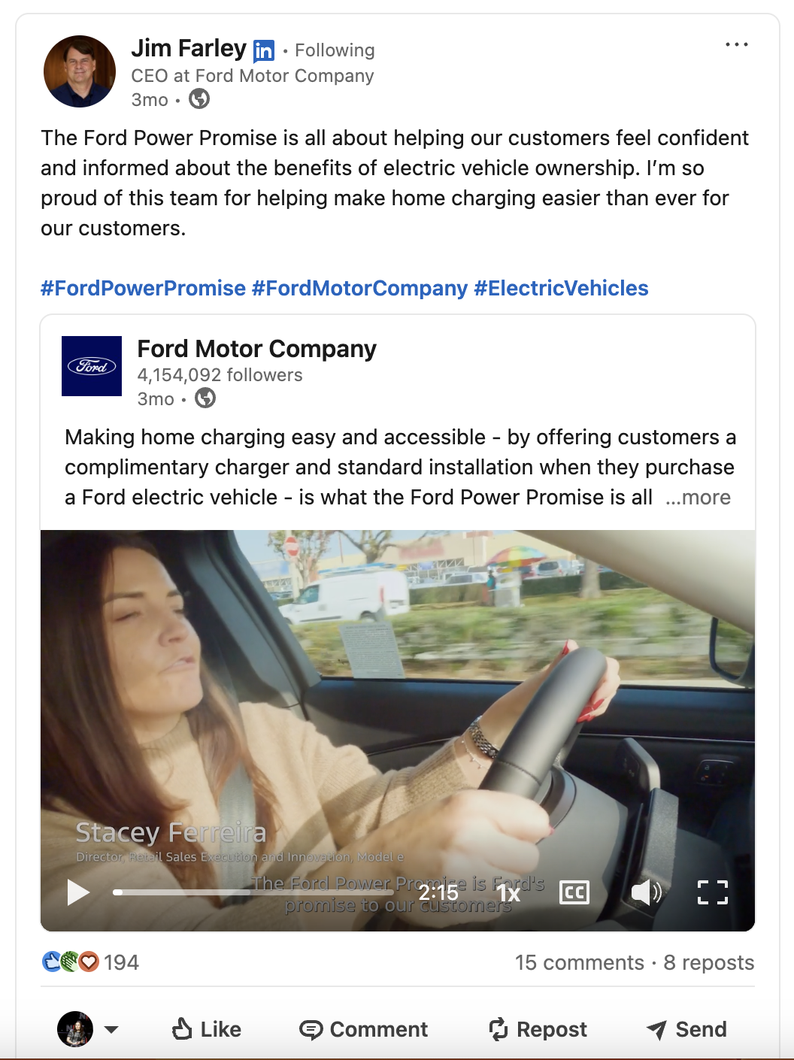Repost Jim Farley's post

click(538, 1029)
